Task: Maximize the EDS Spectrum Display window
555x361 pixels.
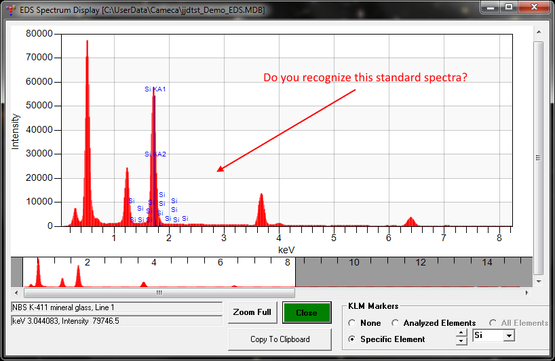Action: tap(508, 7)
